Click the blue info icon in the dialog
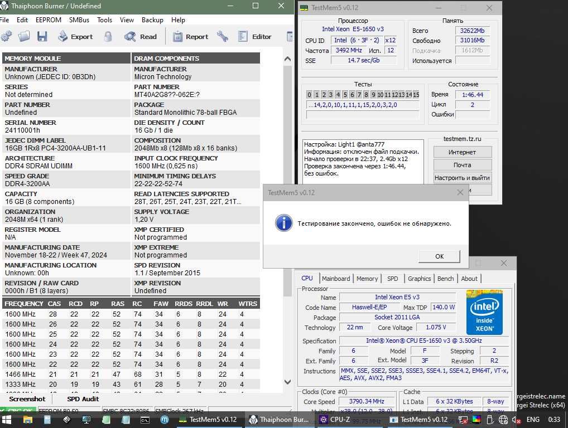Viewport: 568px width, 428px height. tap(283, 223)
